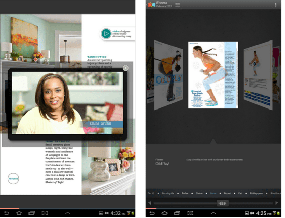Tap the Play Magazines app logo
This screenshot has width=285, height=218.
(152, 5)
